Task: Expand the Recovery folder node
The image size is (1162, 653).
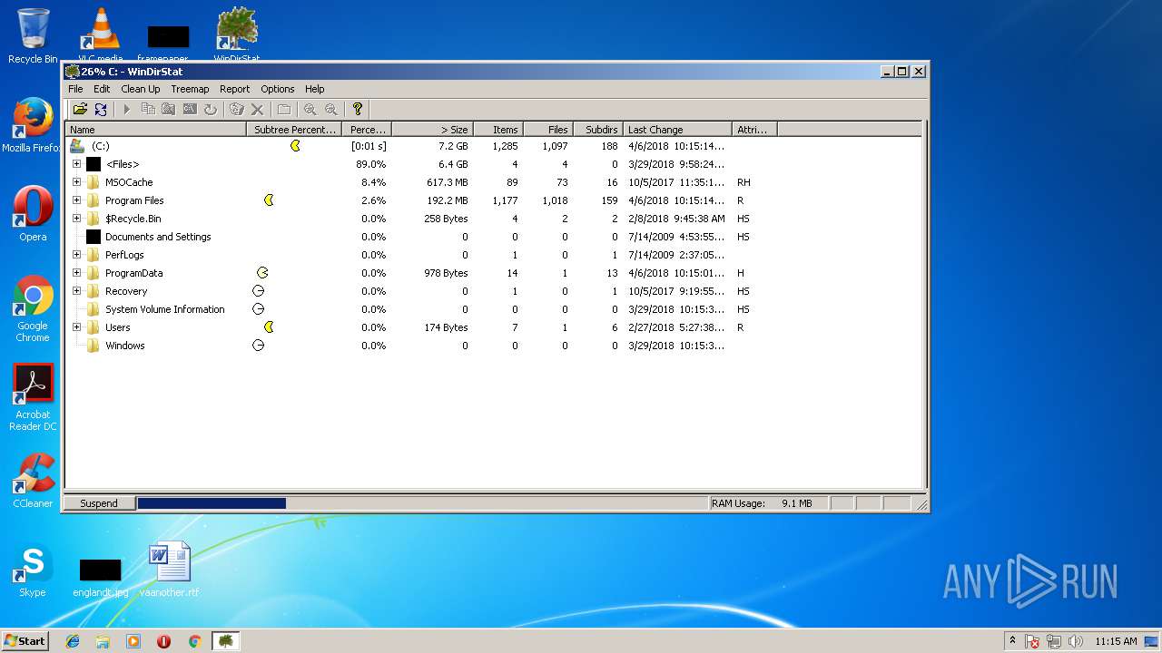Action: 76,291
